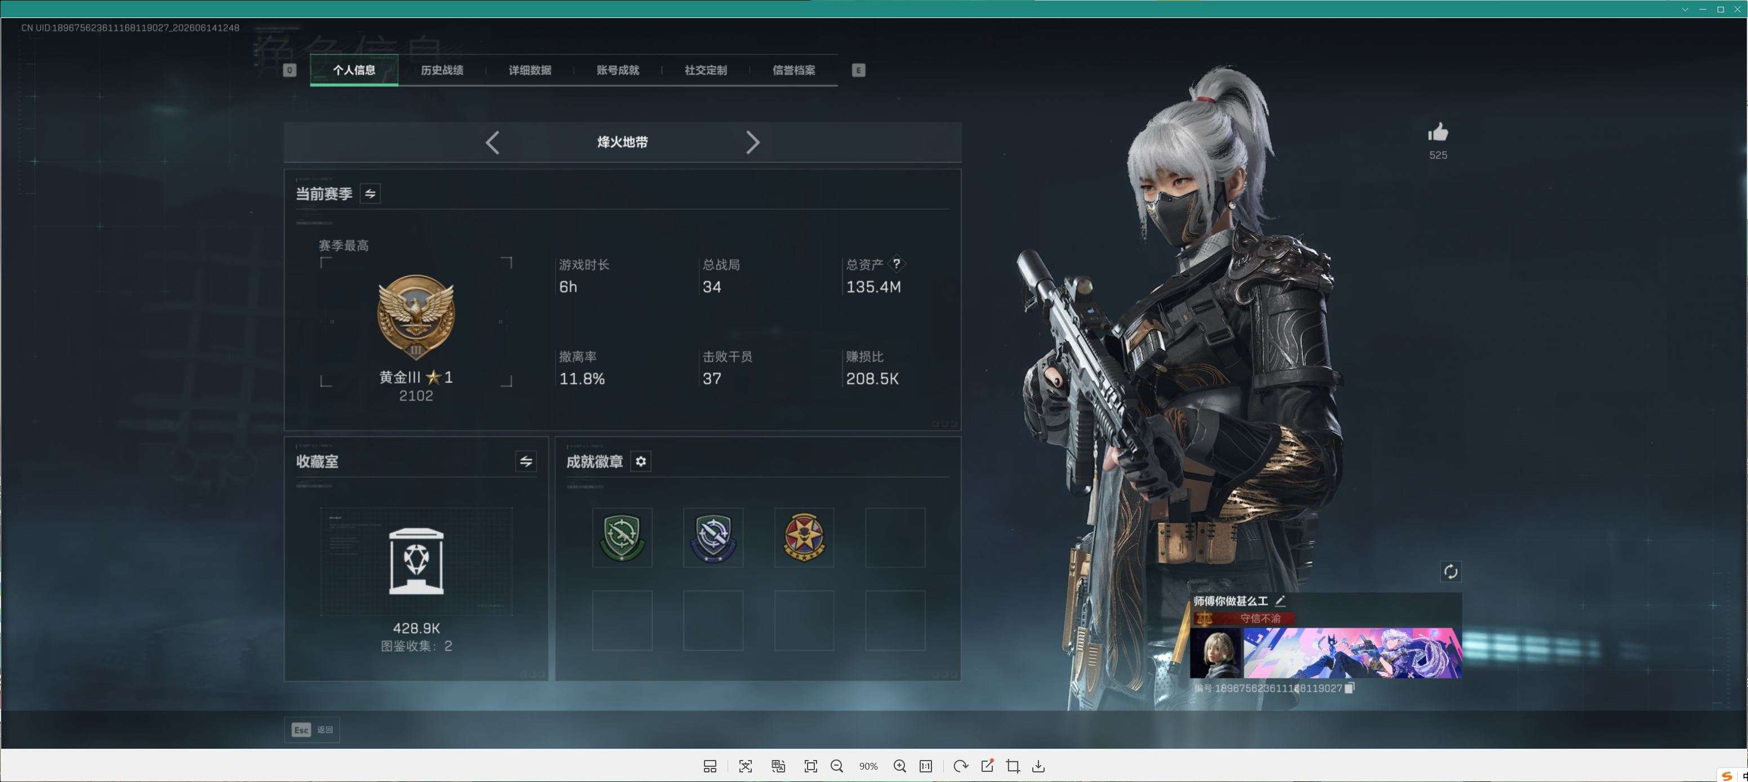This screenshot has width=1748, height=782.
Task: Click the total assets question mark
Action: [897, 263]
